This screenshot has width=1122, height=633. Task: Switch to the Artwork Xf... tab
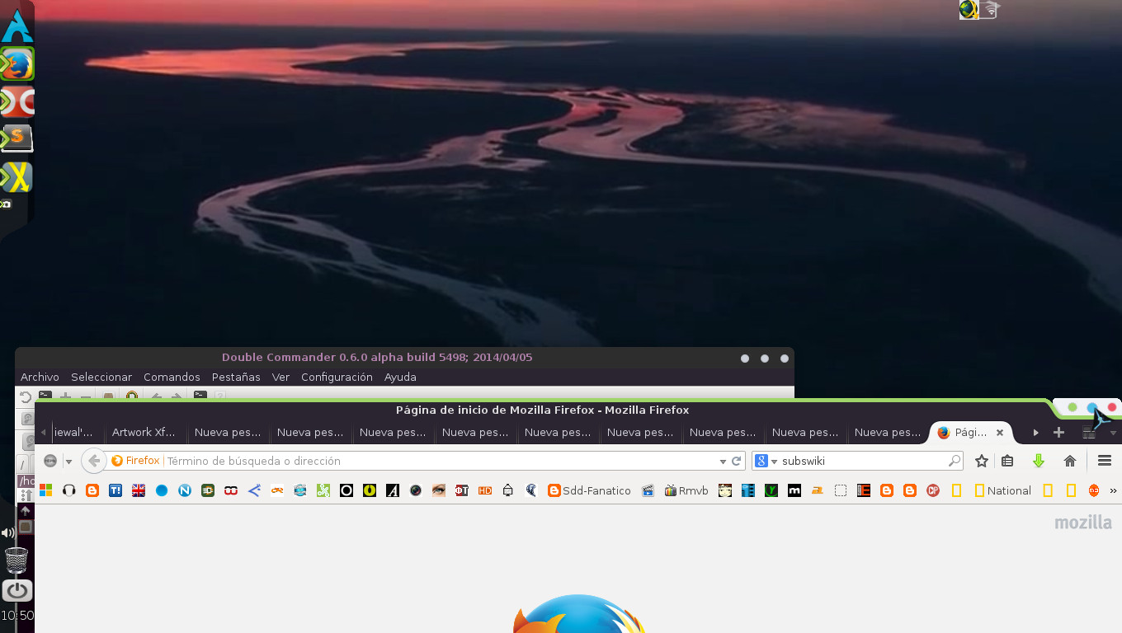(146, 432)
